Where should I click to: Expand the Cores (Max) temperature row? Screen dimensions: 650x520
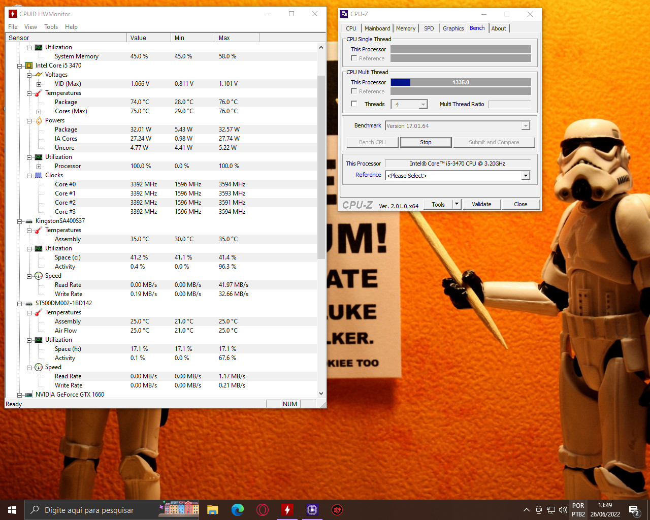pyautogui.click(x=39, y=112)
